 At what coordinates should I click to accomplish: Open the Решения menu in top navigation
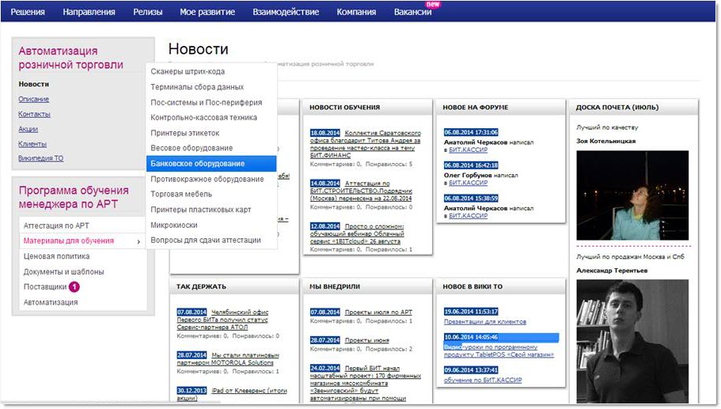click(x=28, y=12)
